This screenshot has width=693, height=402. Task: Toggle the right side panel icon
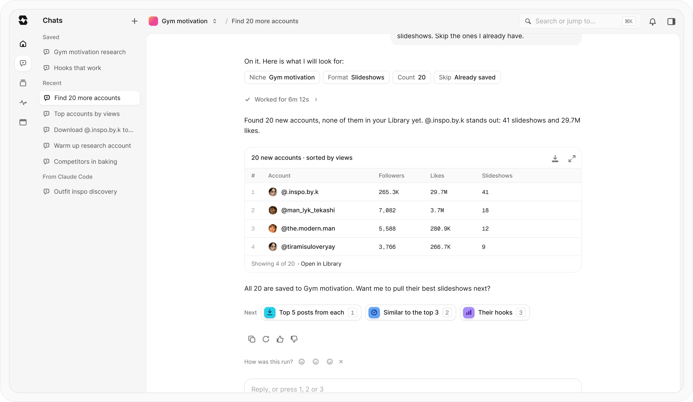(671, 21)
